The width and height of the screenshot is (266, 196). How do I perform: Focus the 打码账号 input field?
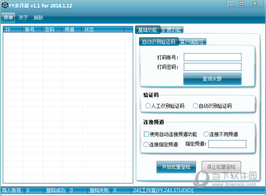point(213,57)
